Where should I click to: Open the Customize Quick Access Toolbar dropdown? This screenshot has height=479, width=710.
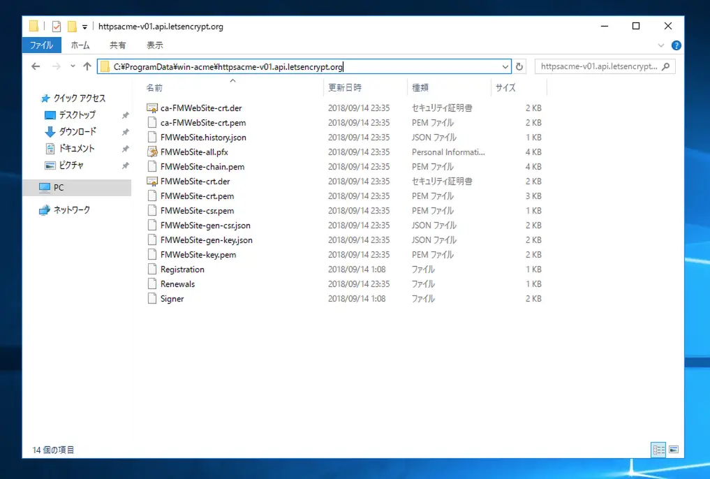click(x=84, y=25)
